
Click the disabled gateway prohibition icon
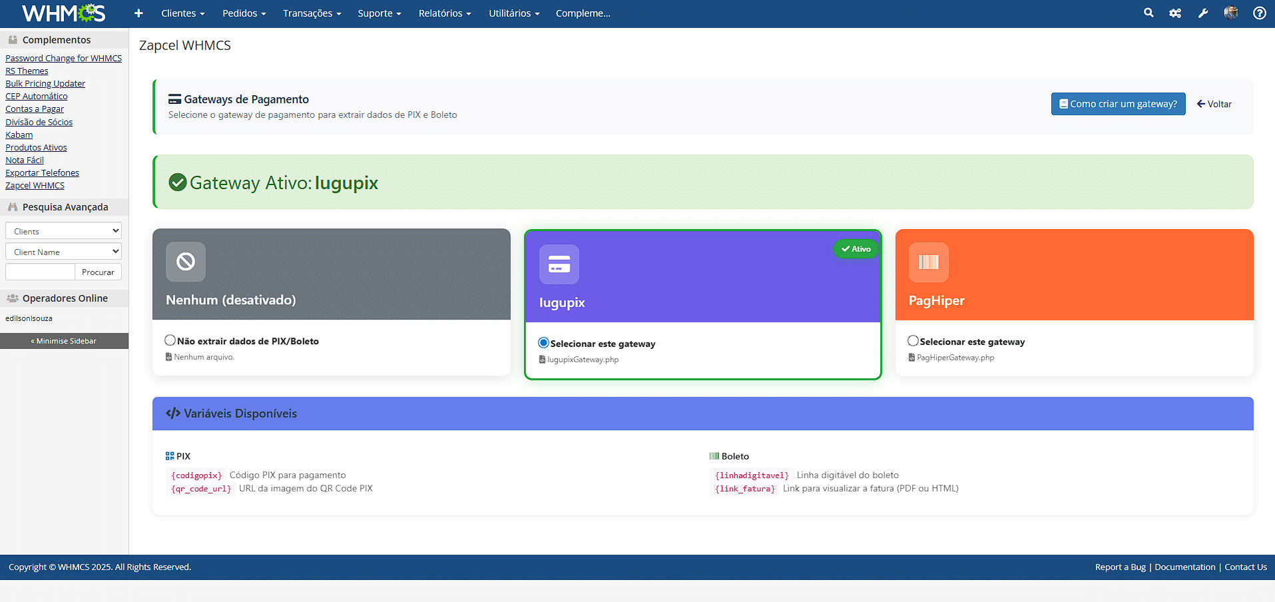tap(186, 262)
